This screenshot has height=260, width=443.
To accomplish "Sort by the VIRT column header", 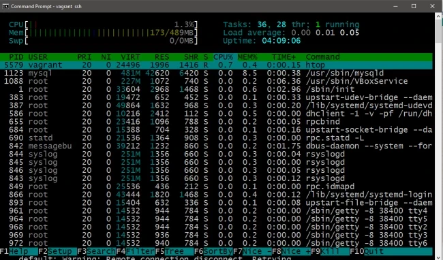I will click(130, 57).
